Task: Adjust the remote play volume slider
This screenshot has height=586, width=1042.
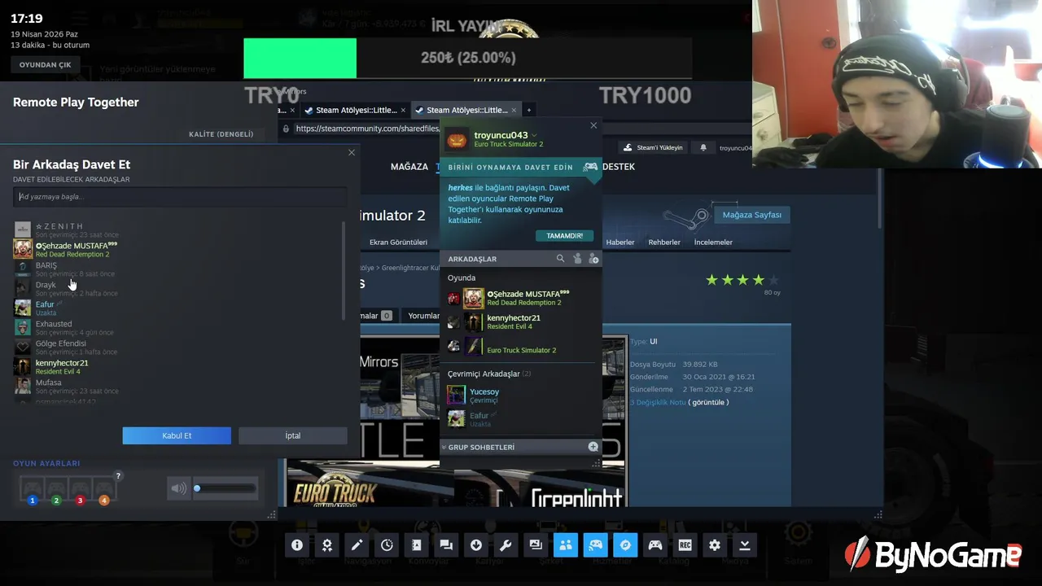Action: pos(225,488)
